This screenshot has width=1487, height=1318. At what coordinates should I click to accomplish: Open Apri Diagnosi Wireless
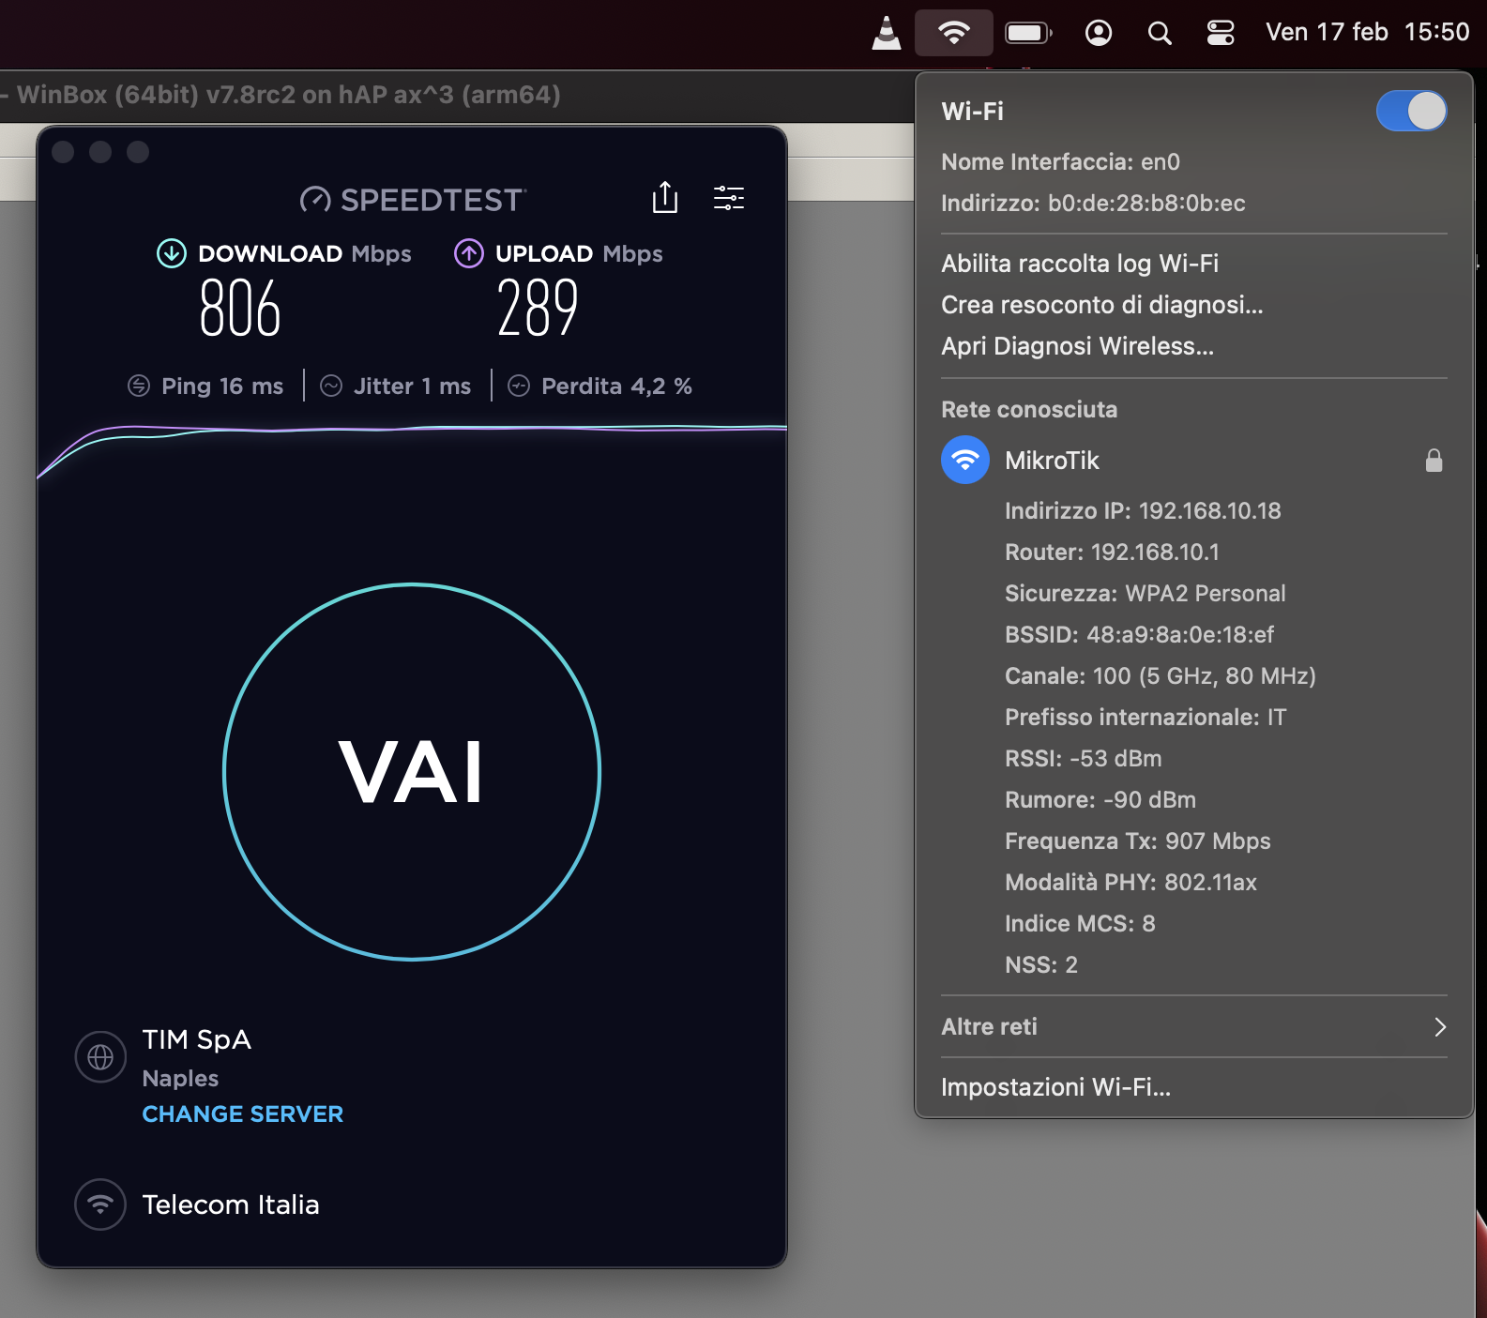click(x=1077, y=346)
